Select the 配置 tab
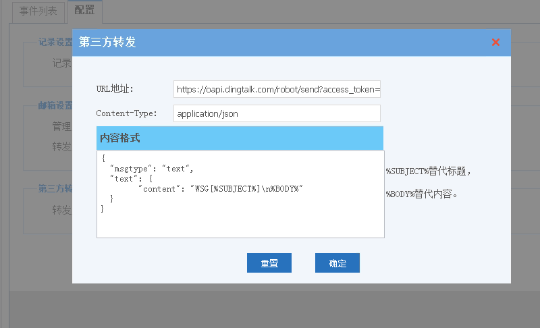Image resolution: width=540 pixels, height=328 pixels. pos(84,11)
